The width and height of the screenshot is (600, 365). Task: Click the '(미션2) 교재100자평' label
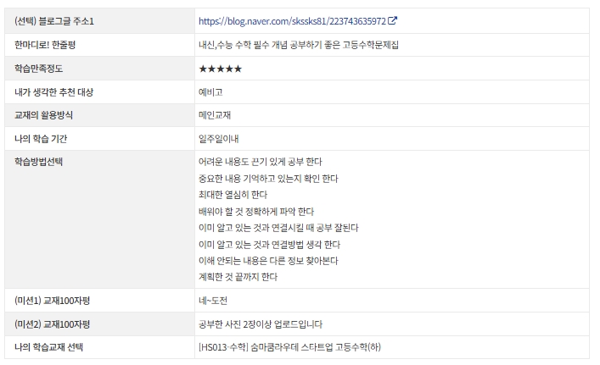[x=53, y=324]
